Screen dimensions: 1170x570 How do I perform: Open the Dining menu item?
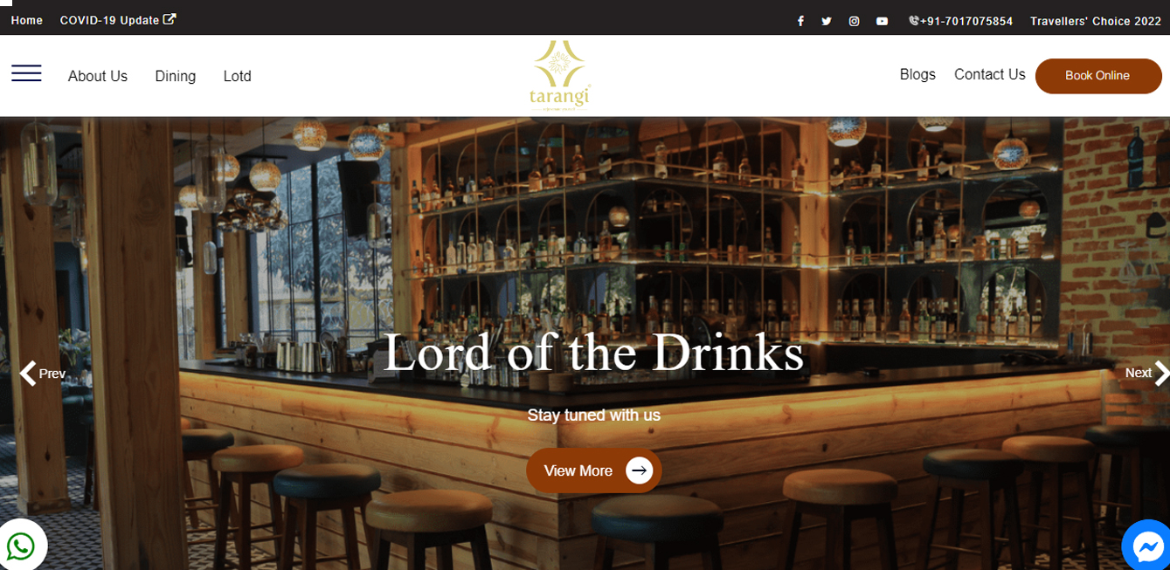coord(176,76)
